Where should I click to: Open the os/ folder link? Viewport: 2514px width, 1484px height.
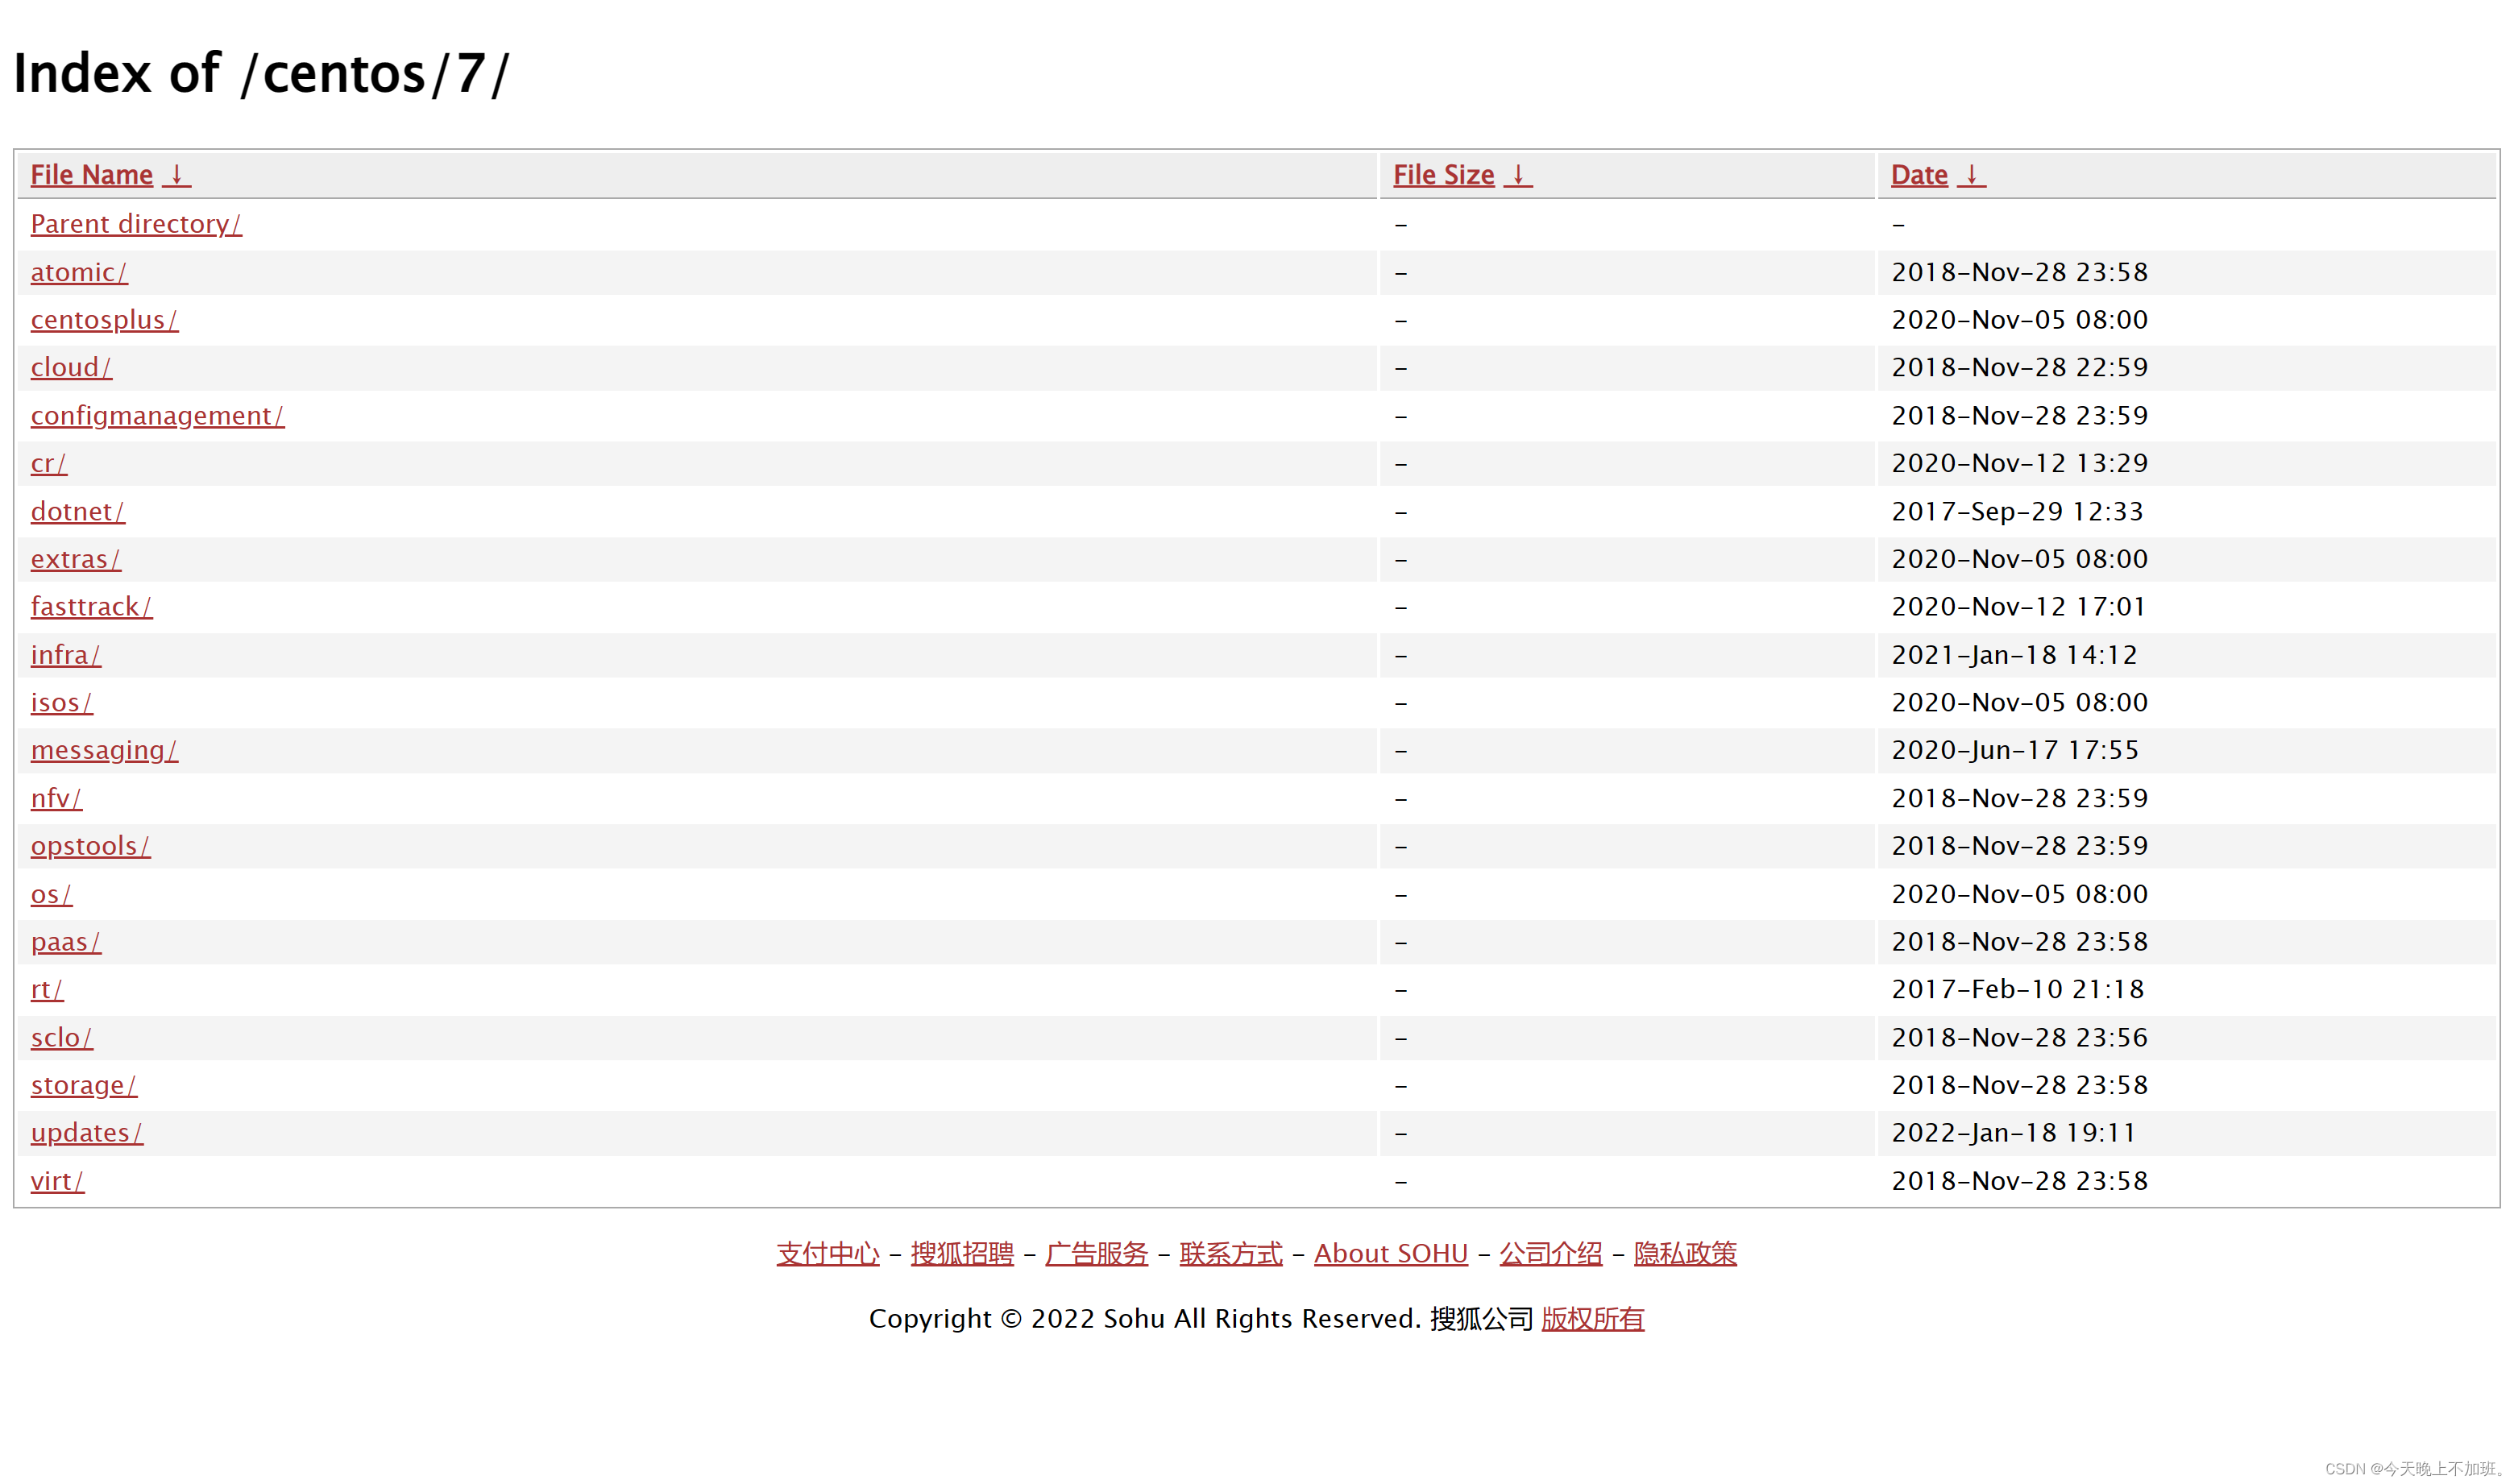[51, 894]
